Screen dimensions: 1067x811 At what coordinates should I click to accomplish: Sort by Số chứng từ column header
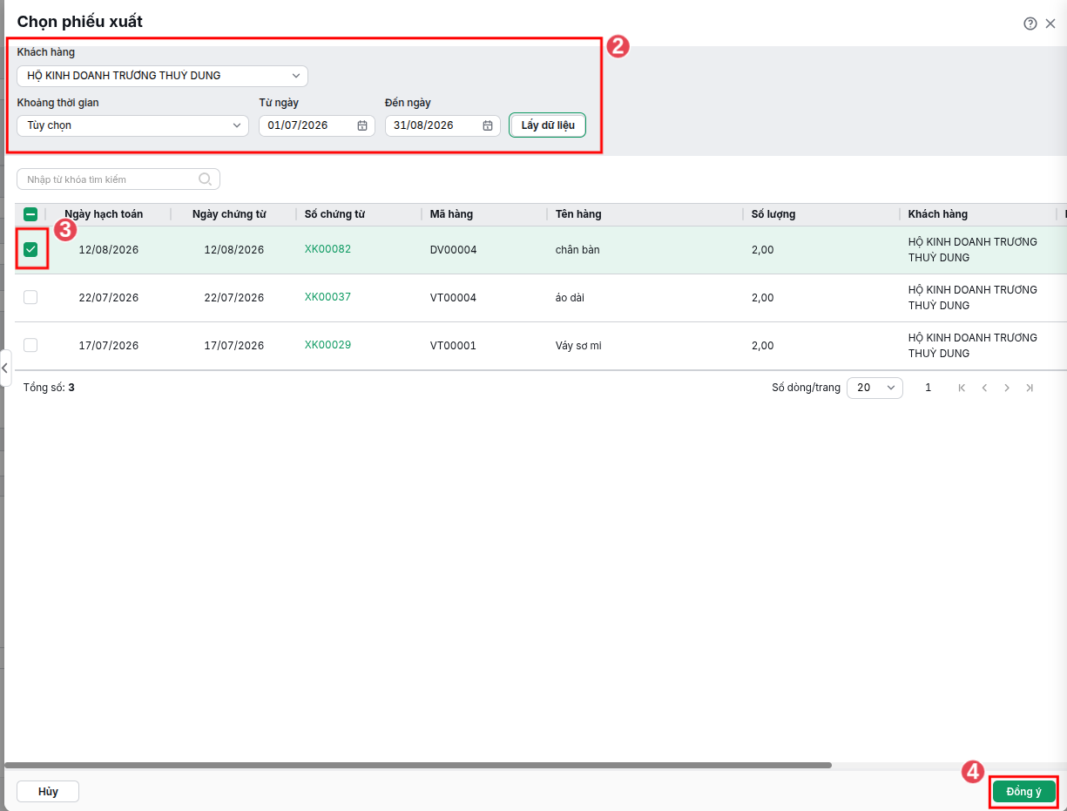click(x=334, y=214)
